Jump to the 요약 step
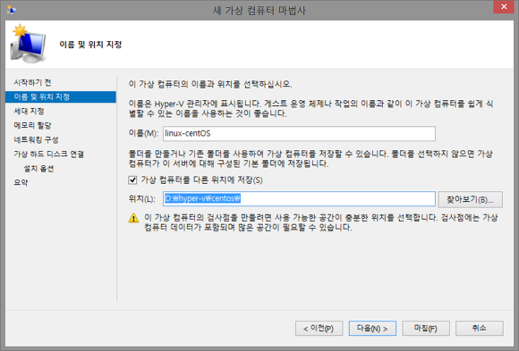This screenshot has width=519, height=351. point(21,182)
